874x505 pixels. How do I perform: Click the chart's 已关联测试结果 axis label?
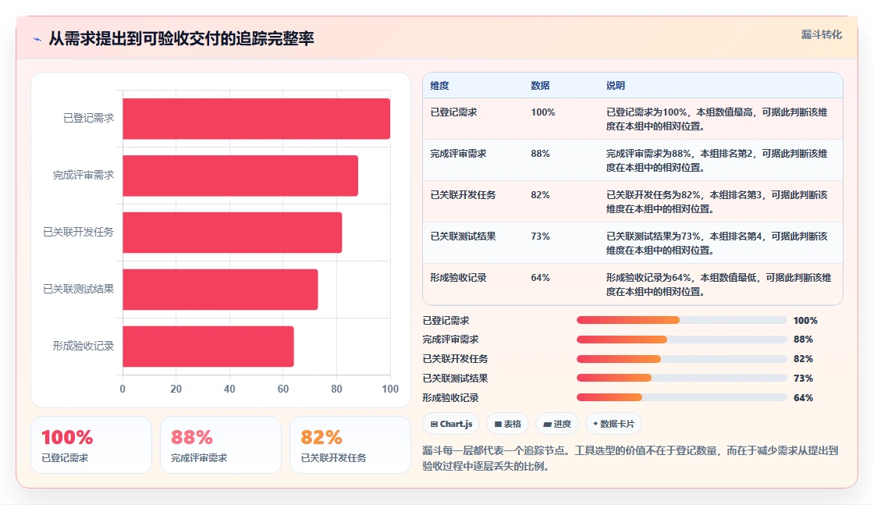click(x=78, y=289)
